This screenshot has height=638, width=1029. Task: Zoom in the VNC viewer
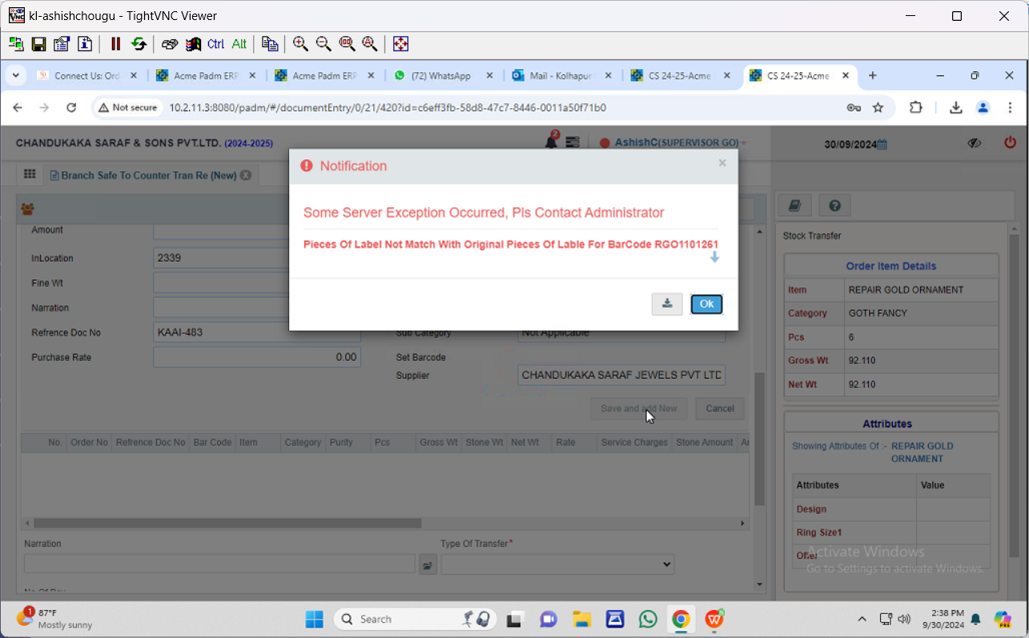300,44
